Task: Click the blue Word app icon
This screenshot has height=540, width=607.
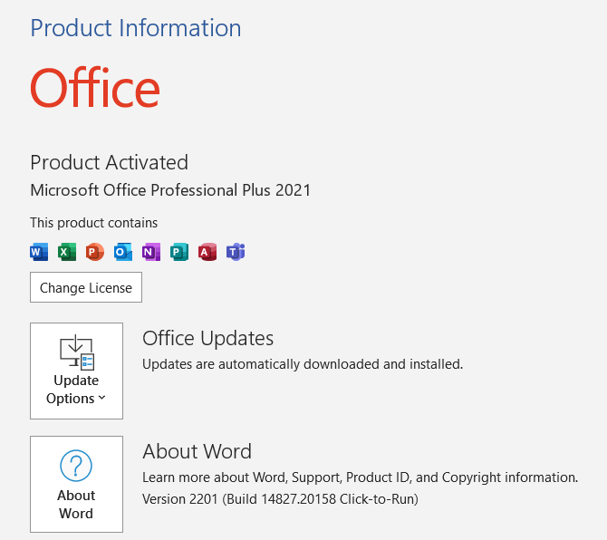Action: [x=39, y=252]
